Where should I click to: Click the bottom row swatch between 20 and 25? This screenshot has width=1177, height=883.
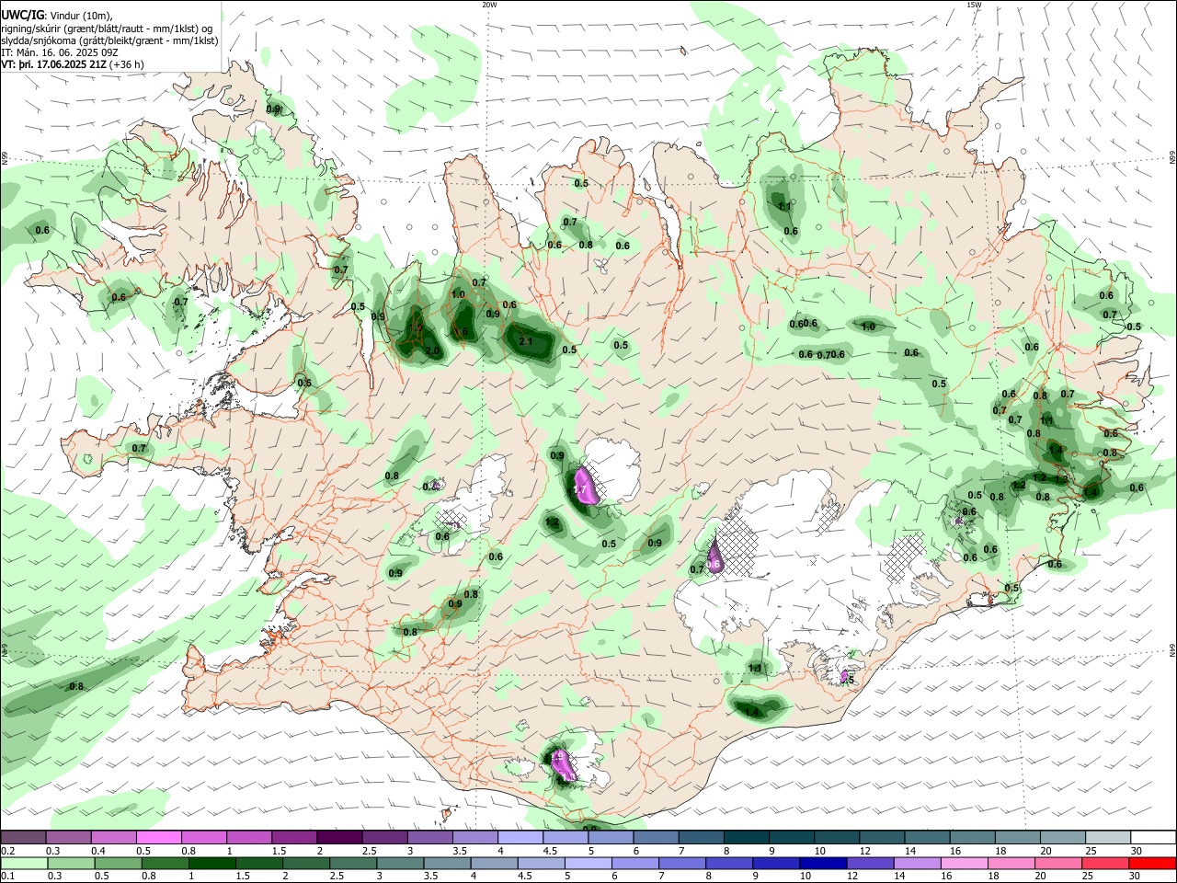point(1059,863)
